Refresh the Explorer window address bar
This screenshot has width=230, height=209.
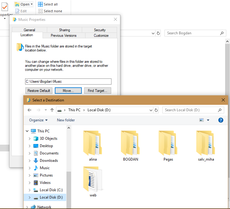158,33
